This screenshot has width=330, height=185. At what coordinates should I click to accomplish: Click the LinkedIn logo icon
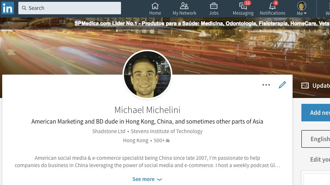pos(8,8)
